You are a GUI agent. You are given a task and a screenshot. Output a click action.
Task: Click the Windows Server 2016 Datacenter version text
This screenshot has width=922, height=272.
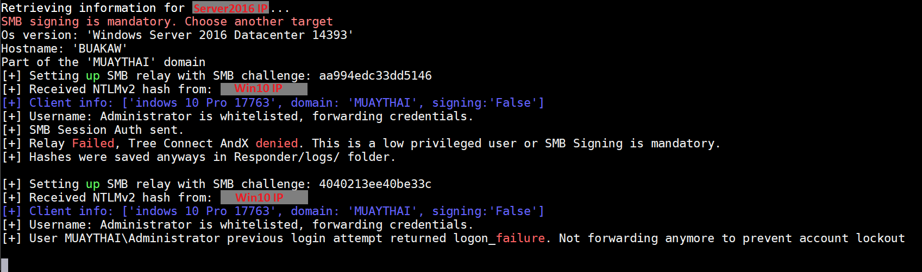tap(220, 35)
